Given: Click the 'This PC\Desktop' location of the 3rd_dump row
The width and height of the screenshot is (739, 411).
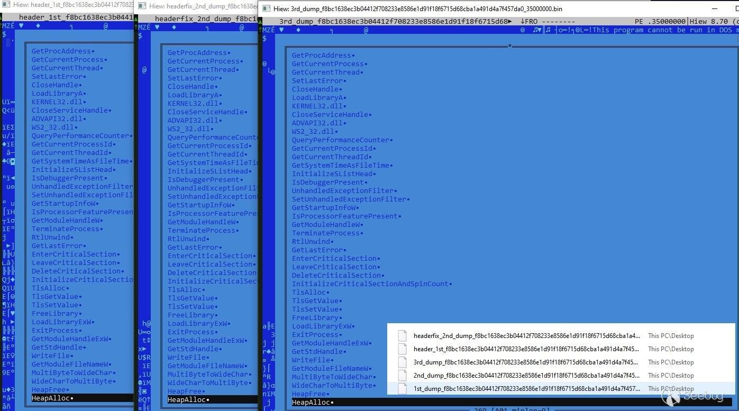Looking at the screenshot, I should tap(671, 362).
